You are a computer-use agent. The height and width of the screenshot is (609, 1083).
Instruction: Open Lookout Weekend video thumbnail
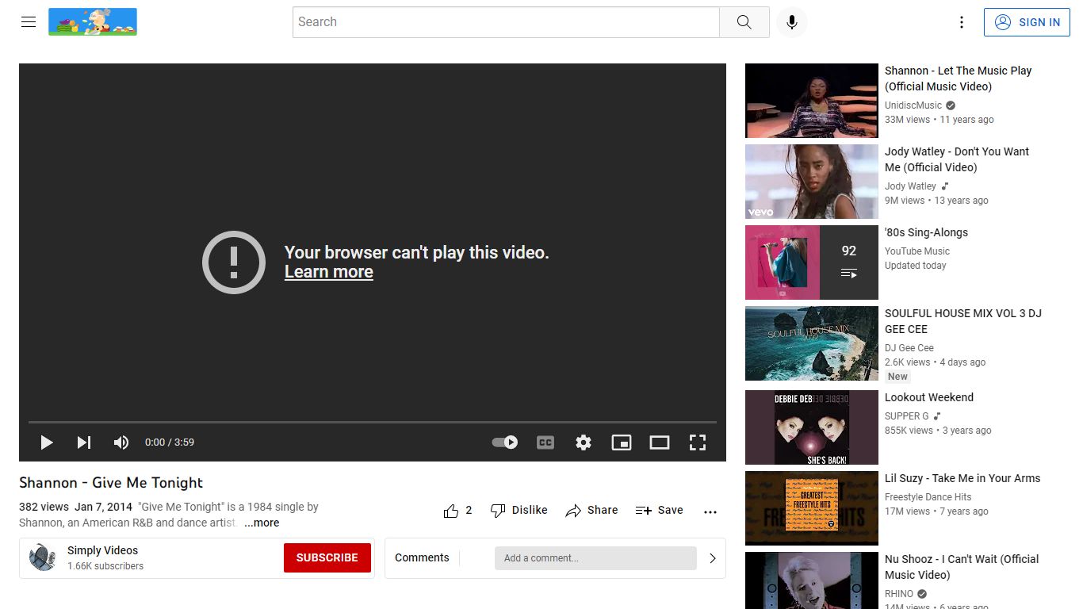812,427
